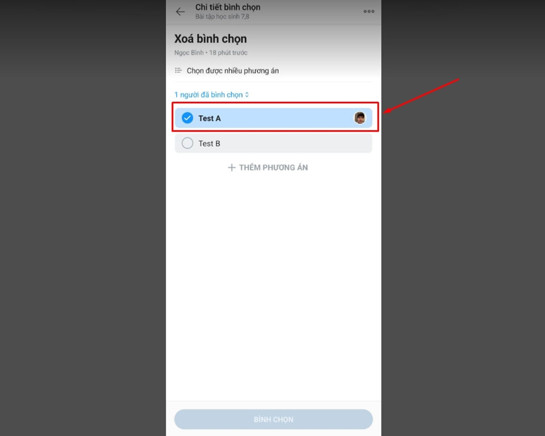
Task: Tap the back arrow icon
Action: click(x=180, y=11)
